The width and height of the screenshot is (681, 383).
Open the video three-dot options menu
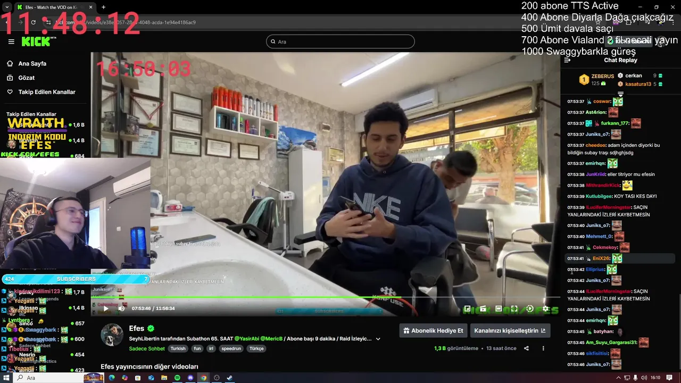(x=543, y=348)
